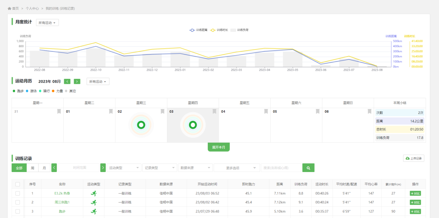Click the orange 力量 legend dot
The width and height of the screenshot is (439, 218).
tap(53, 91)
